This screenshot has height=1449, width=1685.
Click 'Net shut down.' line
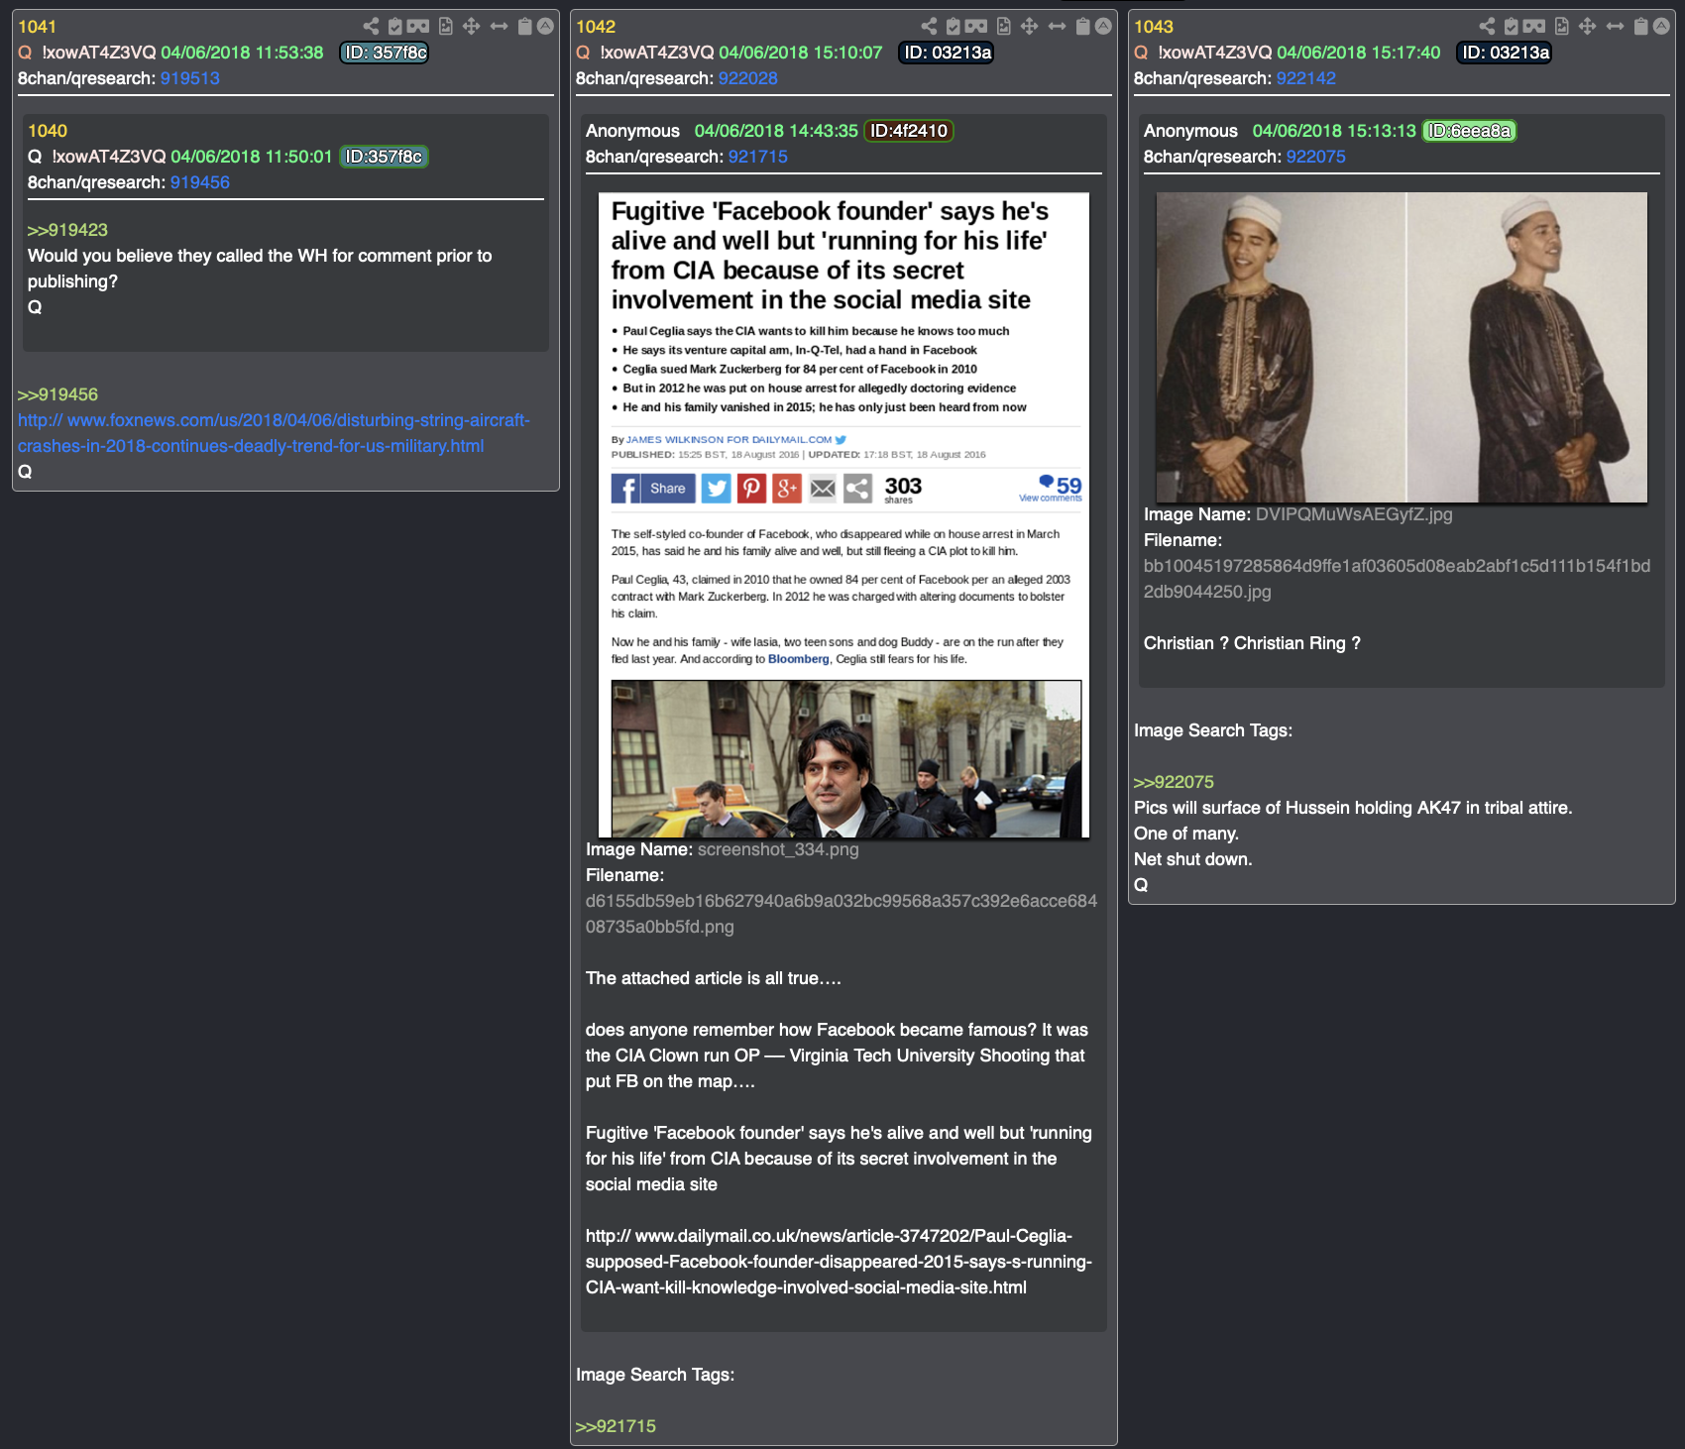tap(1193, 859)
